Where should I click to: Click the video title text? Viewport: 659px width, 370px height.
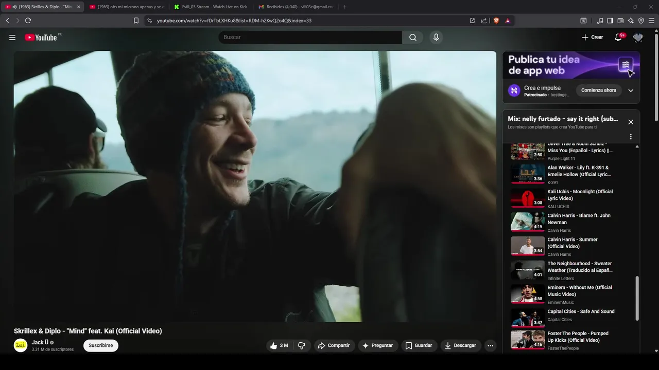(x=88, y=331)
